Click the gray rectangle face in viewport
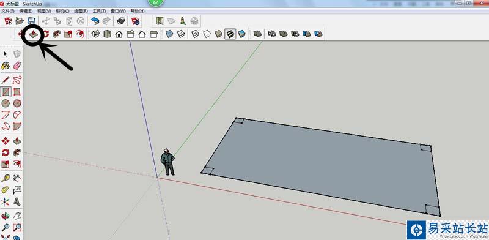The width and height of the screenshot is (489, 240). pyautogui.click(x=322, y=166)
